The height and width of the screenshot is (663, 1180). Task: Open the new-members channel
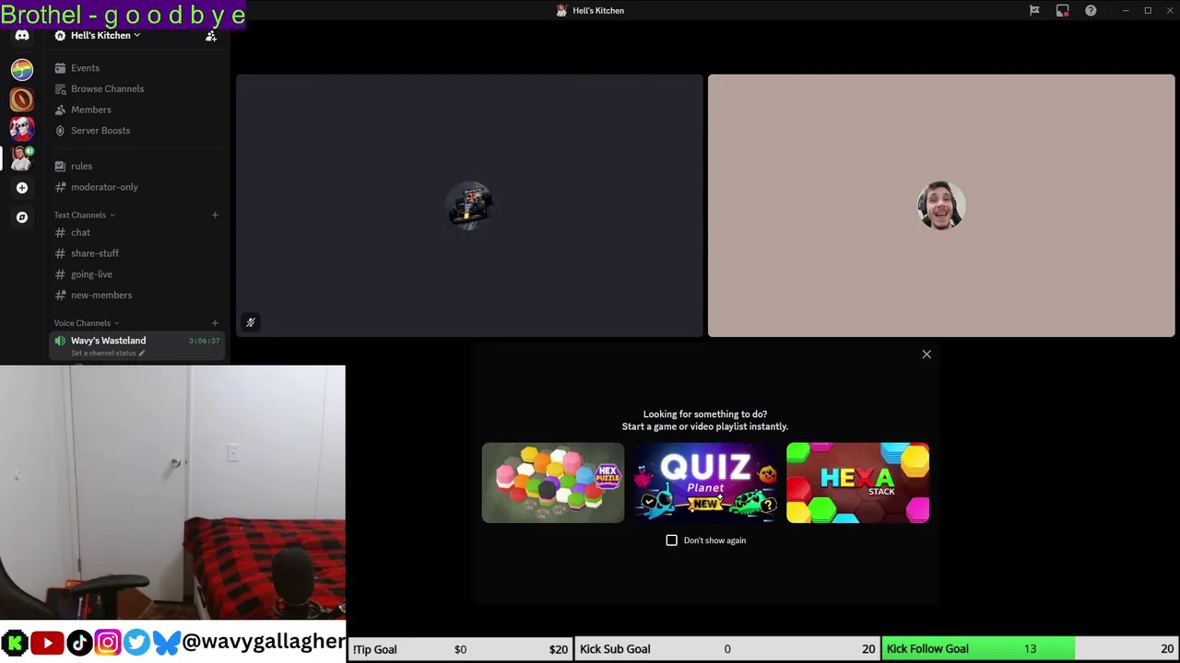136,296
